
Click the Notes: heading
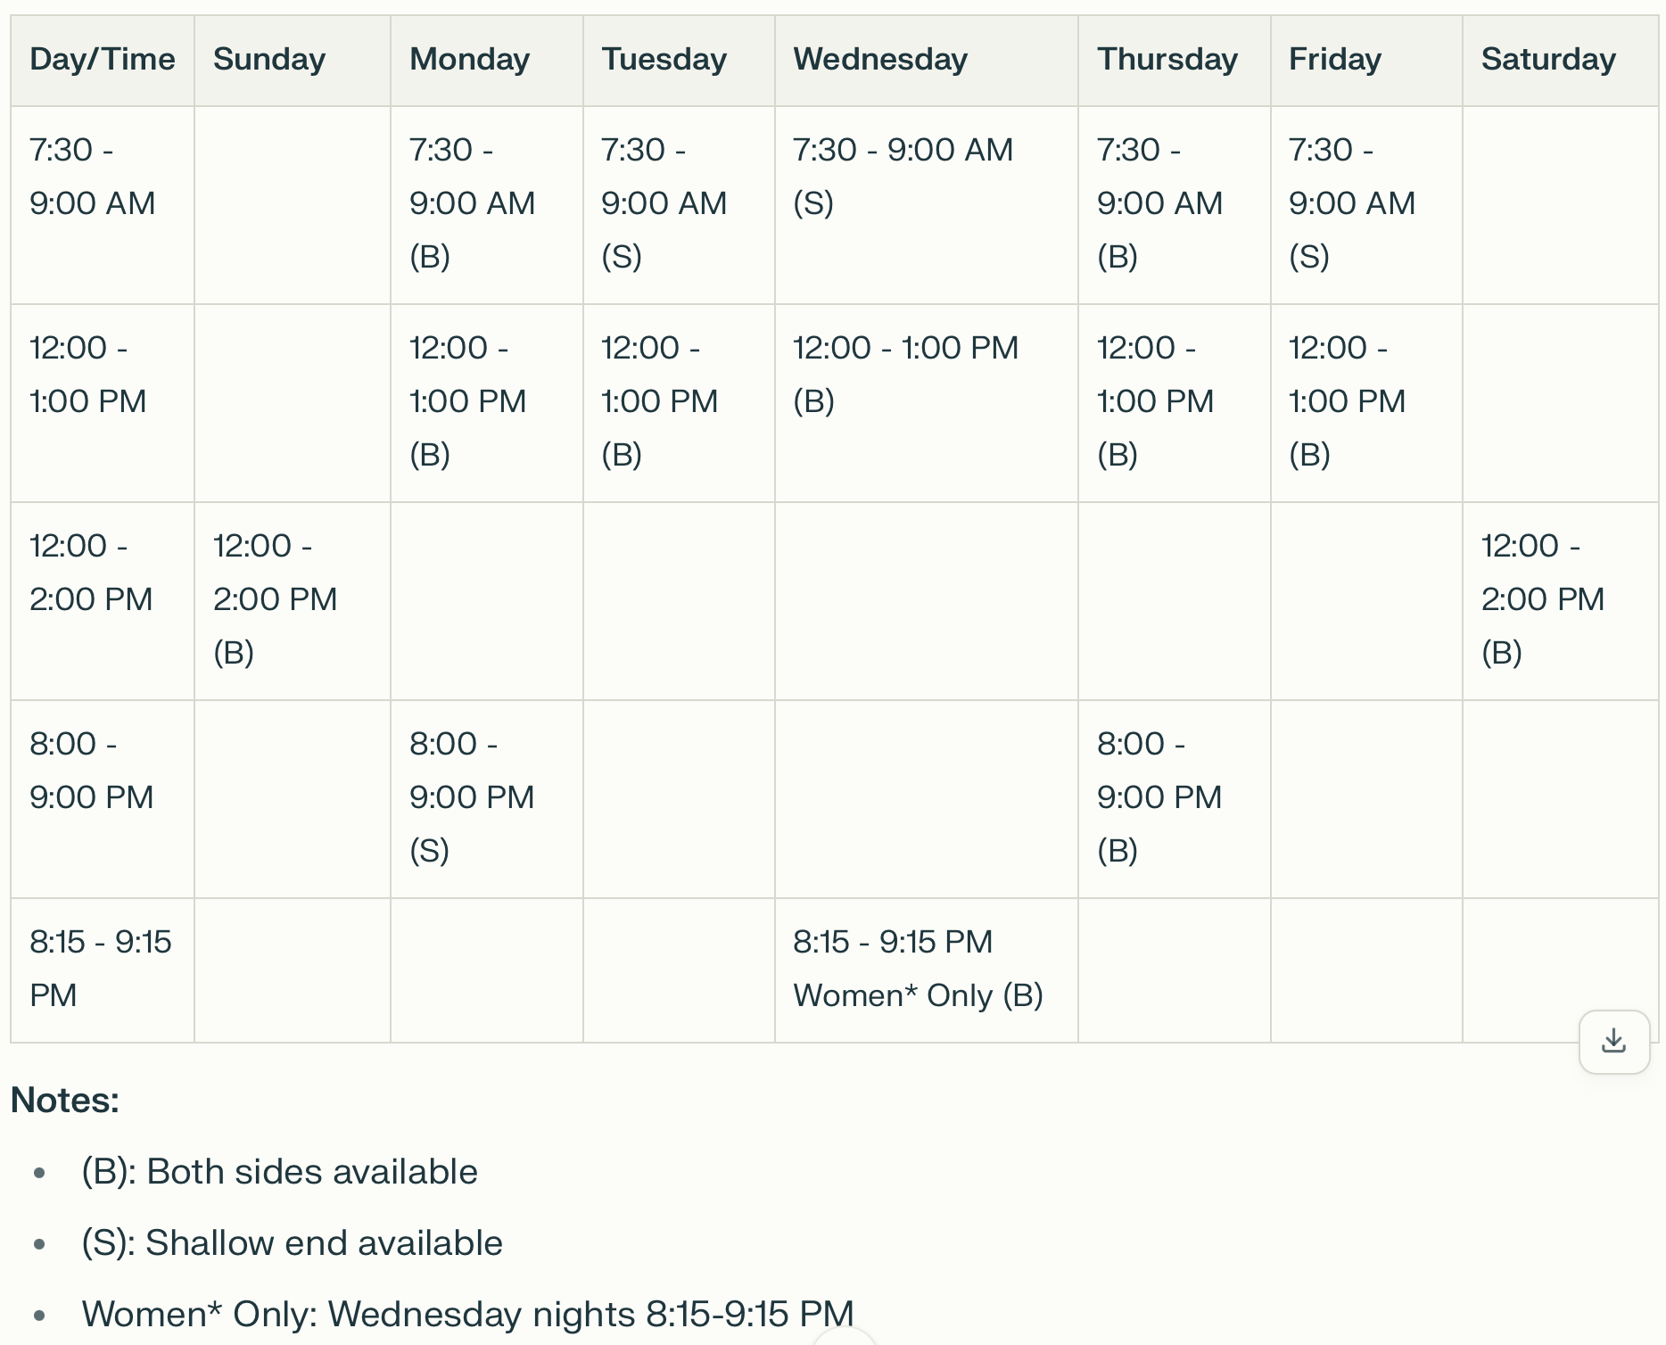click(x=65, y=1100)
